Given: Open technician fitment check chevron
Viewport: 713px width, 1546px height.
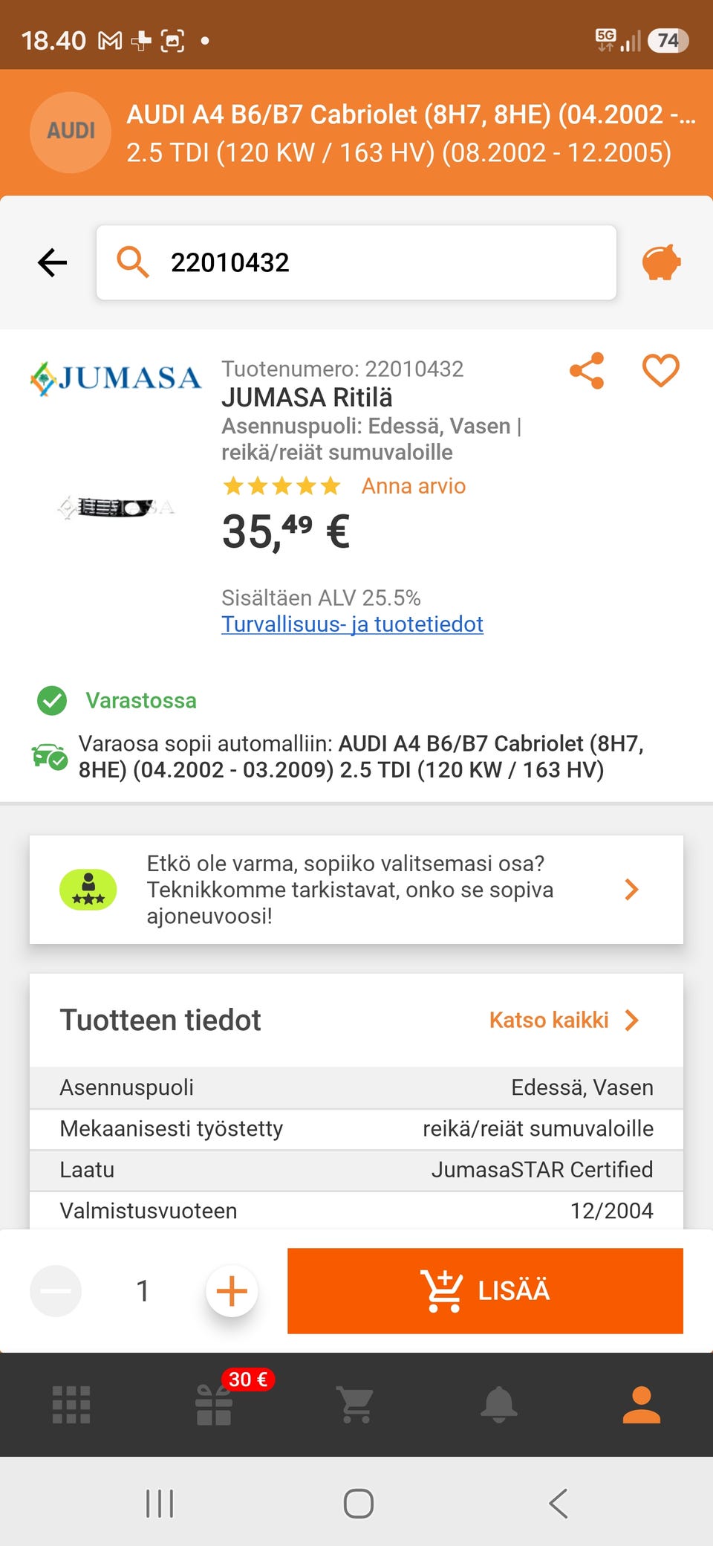Looking at the screenshot, I should click(631, 890).
